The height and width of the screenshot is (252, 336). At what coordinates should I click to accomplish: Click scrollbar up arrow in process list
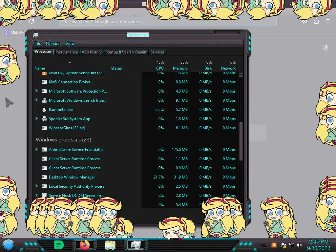tap(241, 75)
